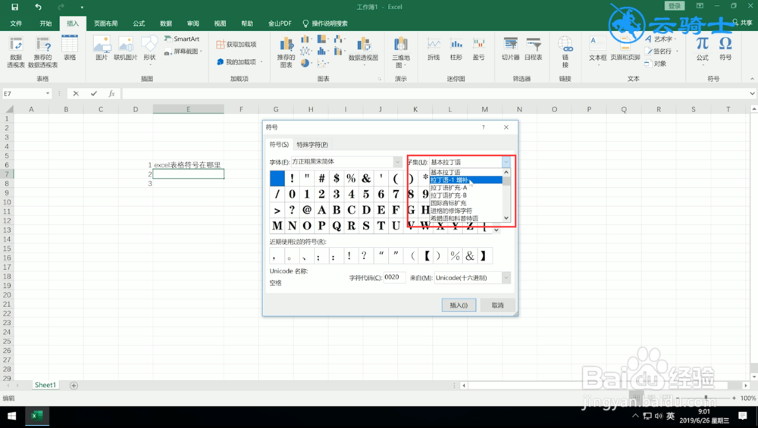
Task: Select the Symbols (符号(S)) dialog tab
Action: click(279, 145)
